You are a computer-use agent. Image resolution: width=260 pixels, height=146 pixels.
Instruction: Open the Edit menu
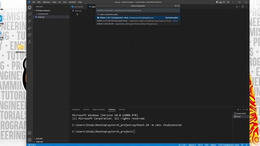coord(39,2)
